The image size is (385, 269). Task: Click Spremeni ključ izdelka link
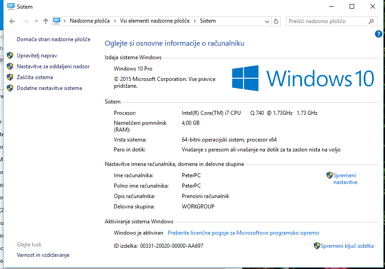point(347,246)
